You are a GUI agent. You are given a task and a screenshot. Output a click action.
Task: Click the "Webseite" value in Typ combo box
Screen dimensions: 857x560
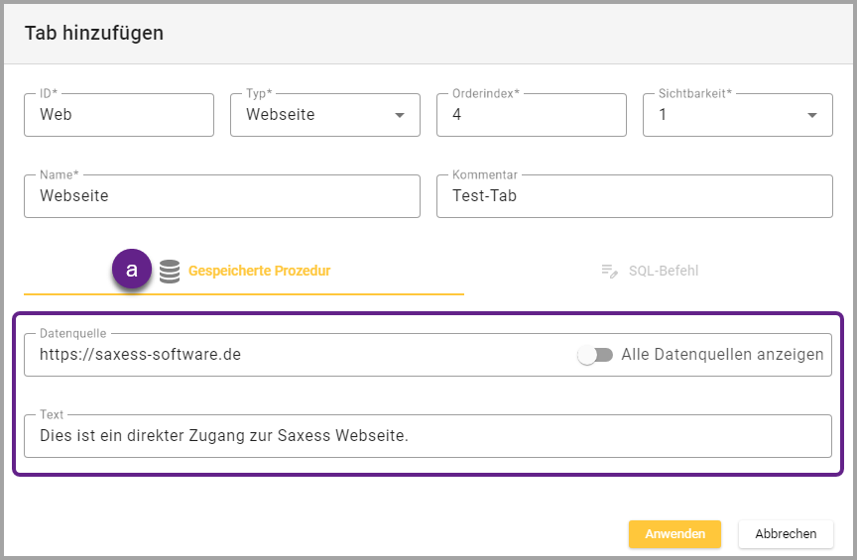pyautogui.click(x=281, y=115)
